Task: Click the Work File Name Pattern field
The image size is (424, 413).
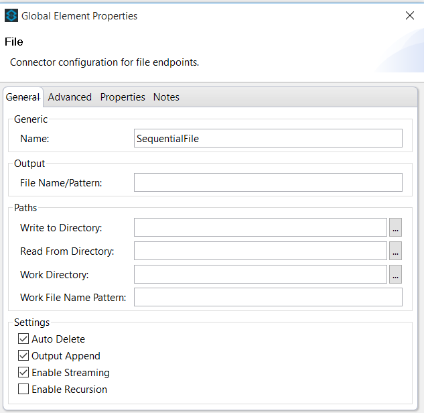Action: point(268,297)
